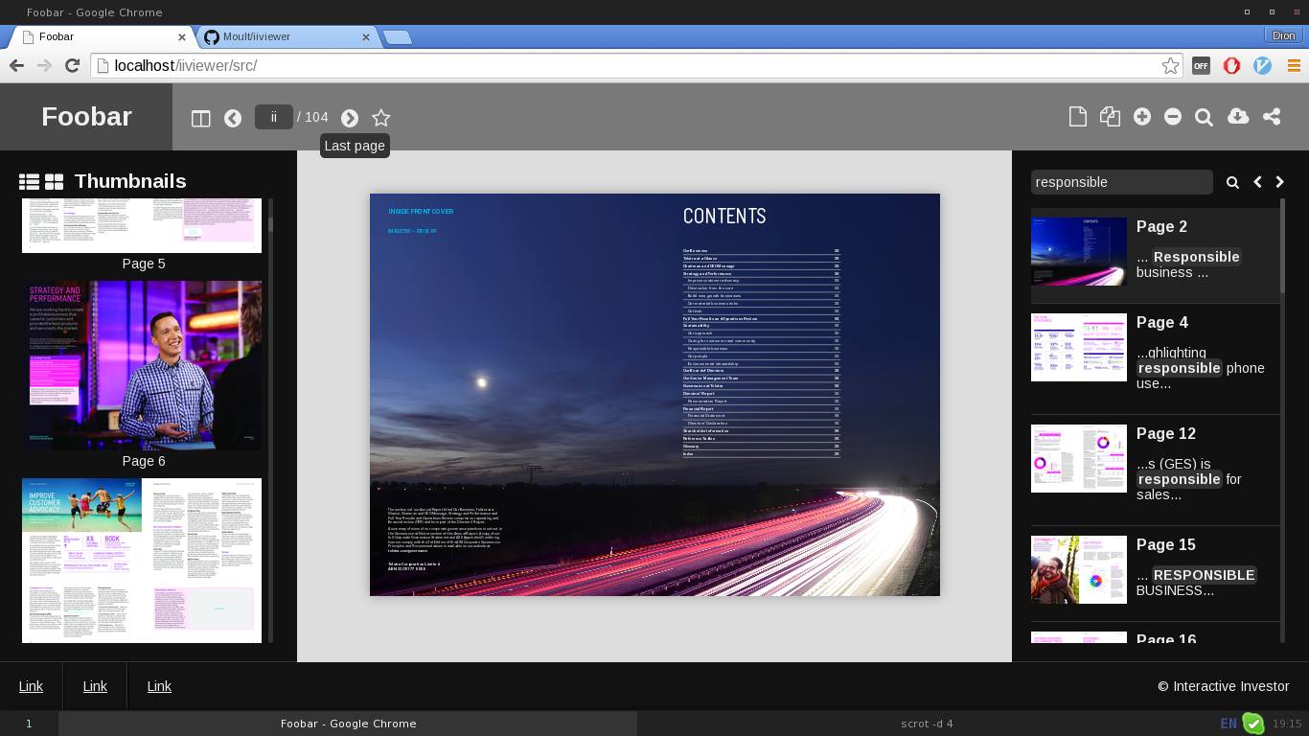The image size is (1309, 736).
Task: Run search with the search panel magnifier
Action: [1233, 182]
